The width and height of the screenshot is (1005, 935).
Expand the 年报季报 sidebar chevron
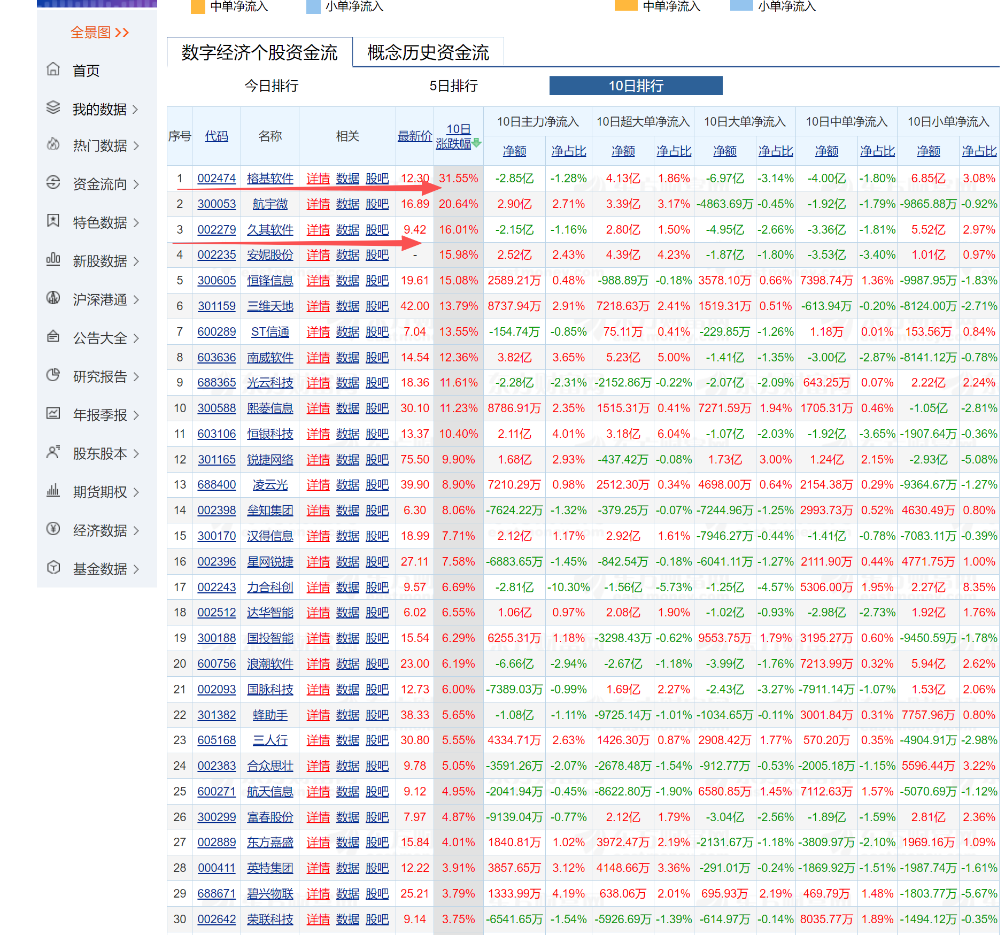coord(135,415)
